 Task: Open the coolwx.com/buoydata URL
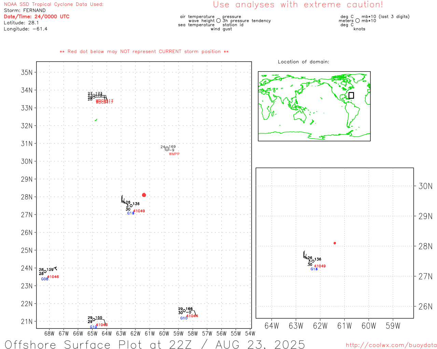click(391, 345)
